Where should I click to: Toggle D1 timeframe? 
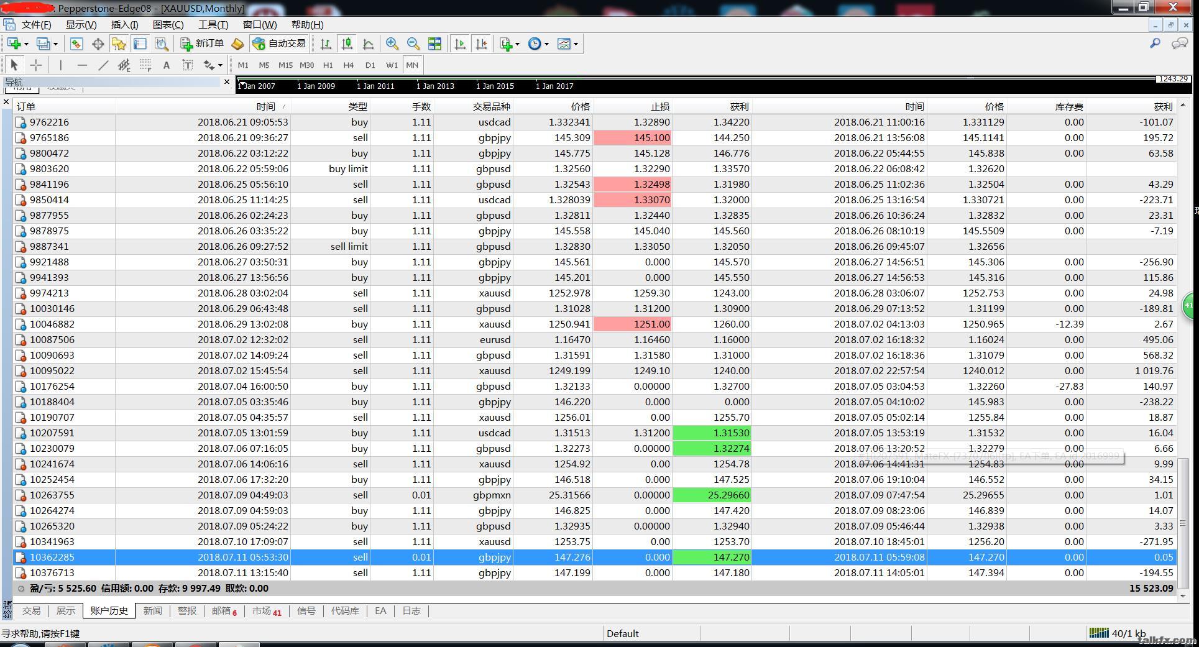[370, 65]
